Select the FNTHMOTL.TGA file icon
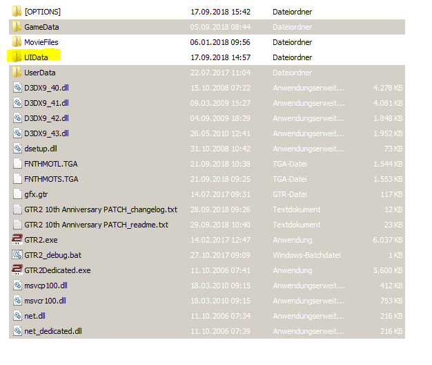This screenshot has width=432, height=365. click(x=17, y=163)
